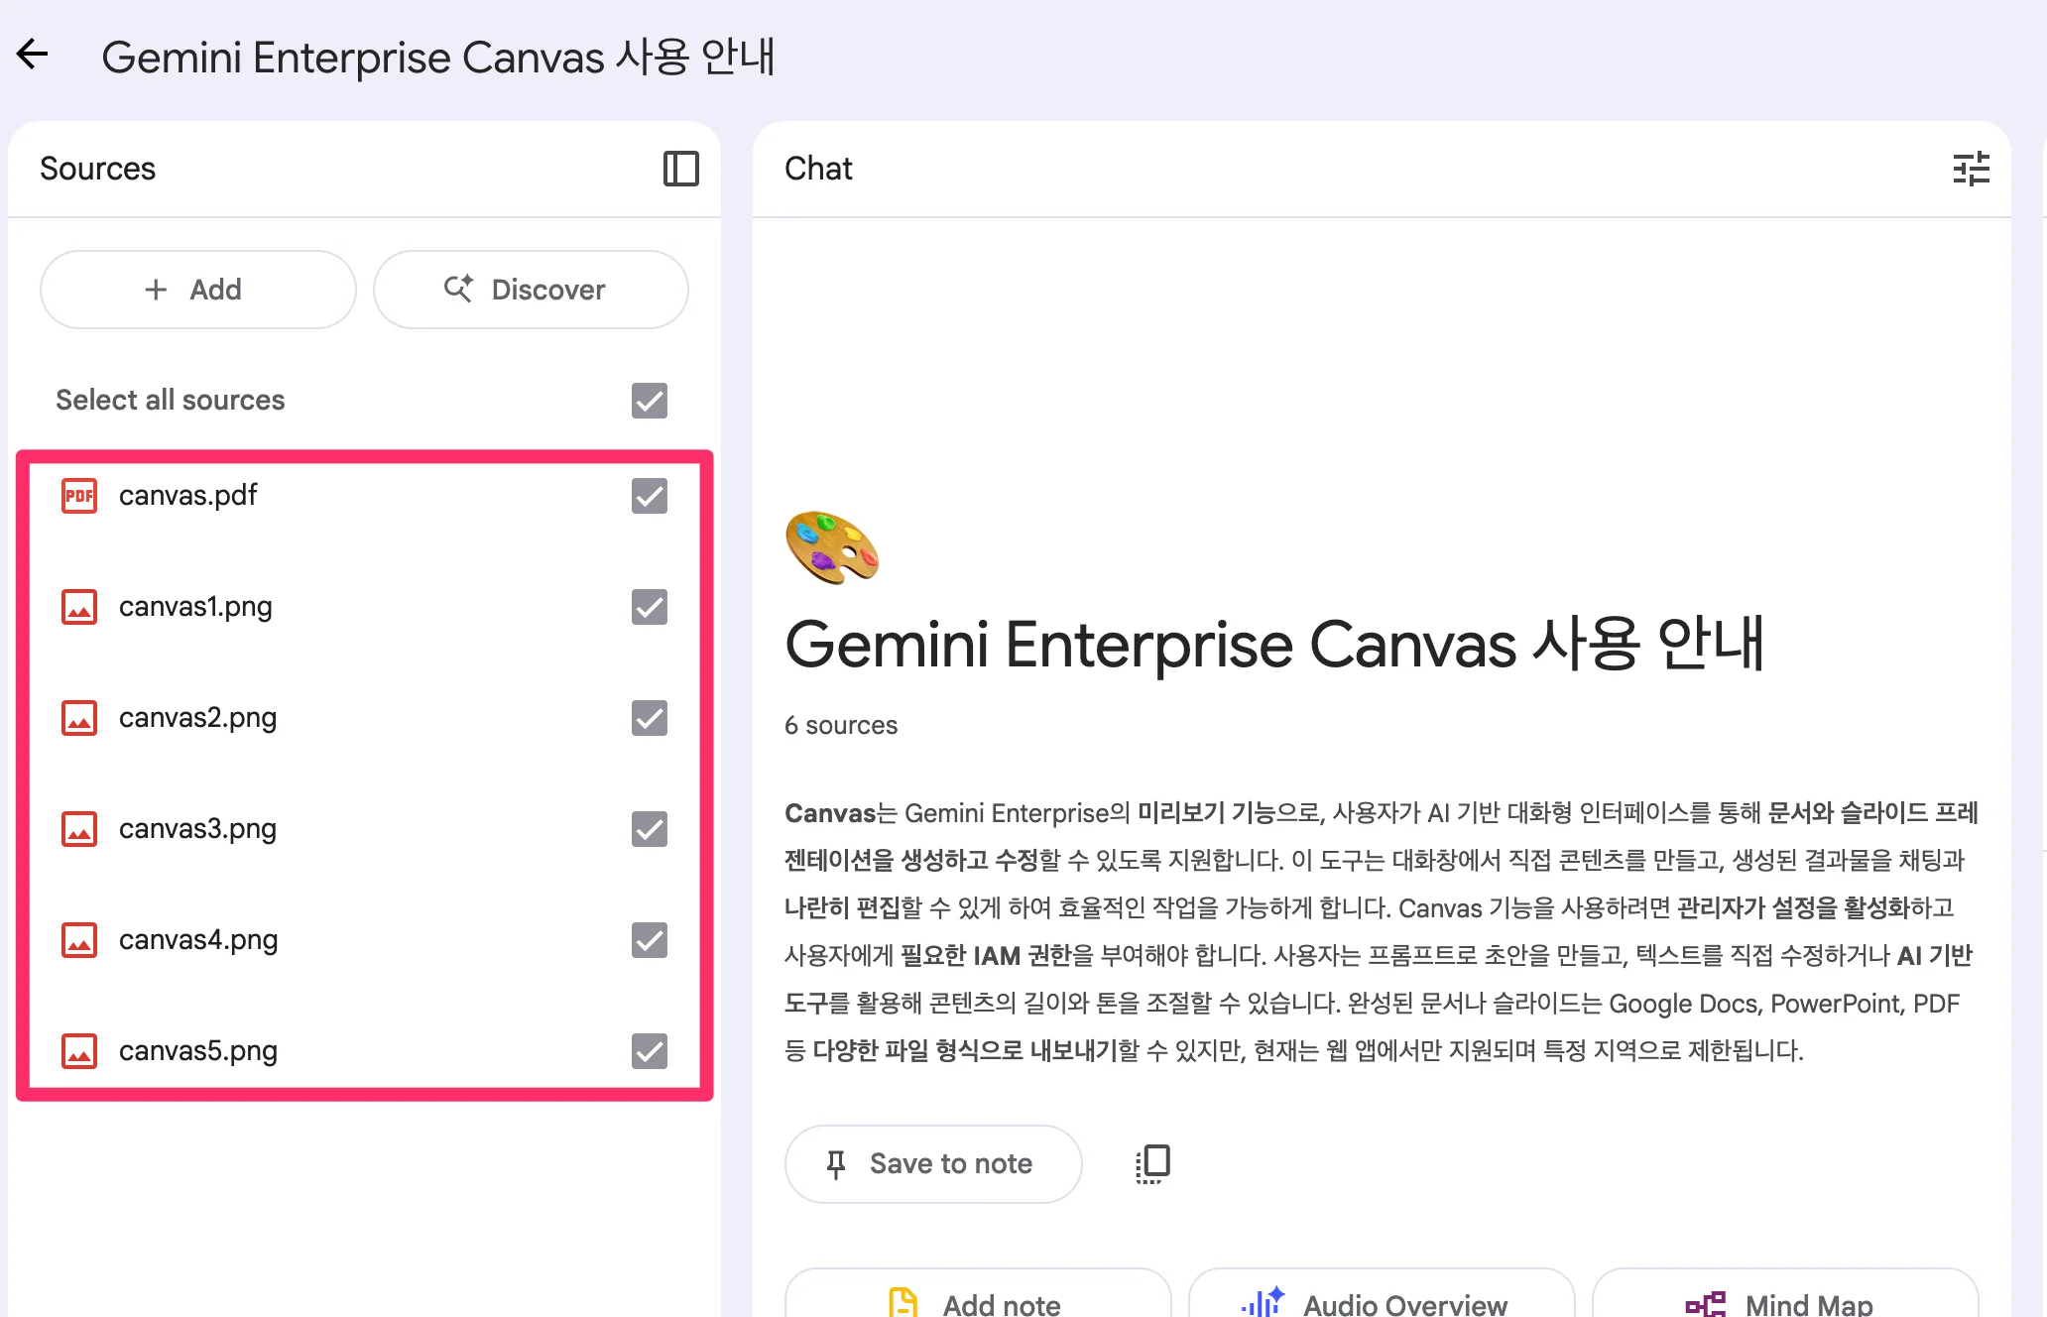Viewport: 2047px width, 1317px height.
Task: Uncheck the canvas.pdf source checkbox
Action: 650,496
